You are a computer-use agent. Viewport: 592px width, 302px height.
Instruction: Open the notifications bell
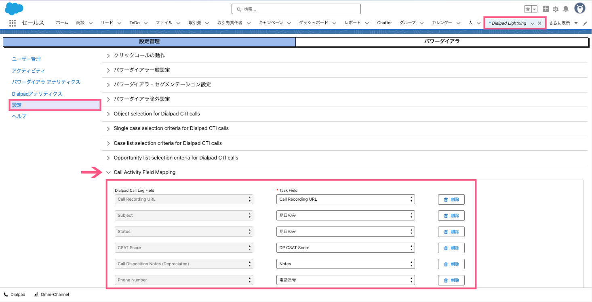(x=566, y=9)
